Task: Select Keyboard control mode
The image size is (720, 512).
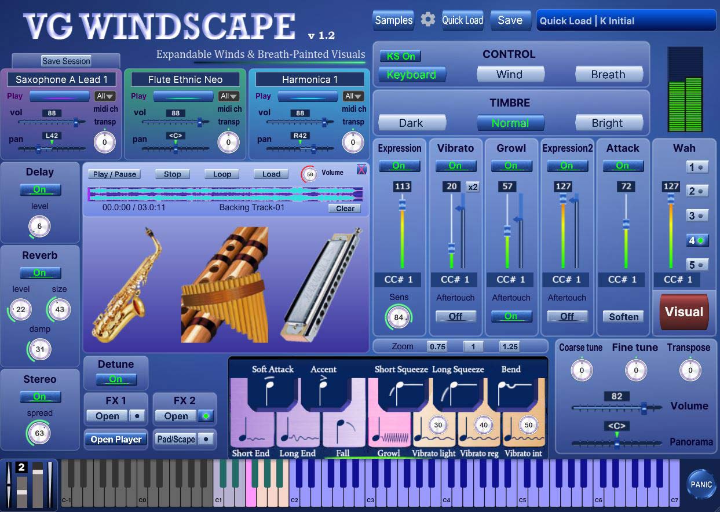Action: click(x=412, y=74)
